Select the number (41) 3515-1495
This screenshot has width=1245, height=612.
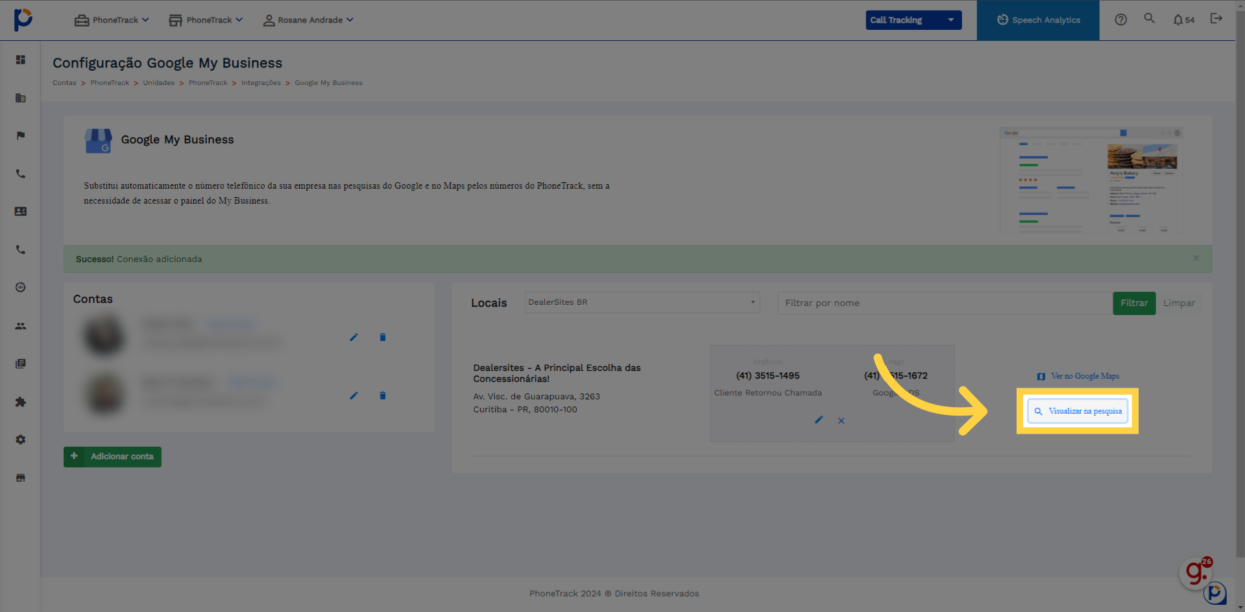768,375
